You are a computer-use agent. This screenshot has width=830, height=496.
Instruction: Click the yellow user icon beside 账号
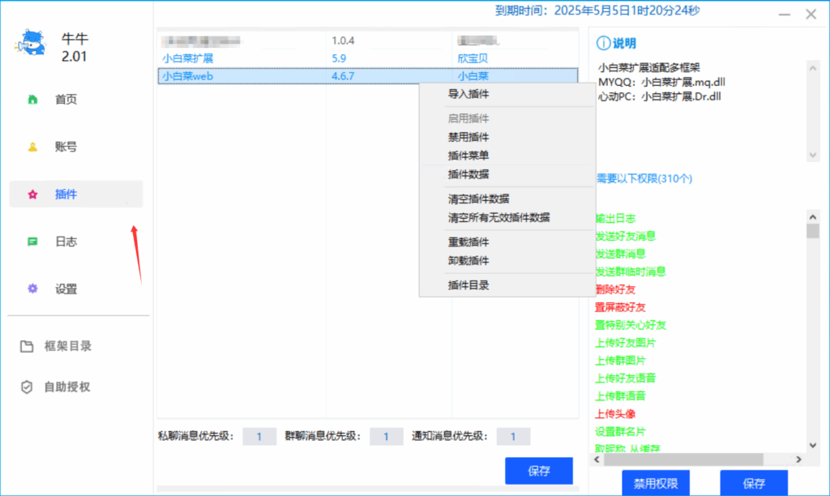(x=32, y=147)
